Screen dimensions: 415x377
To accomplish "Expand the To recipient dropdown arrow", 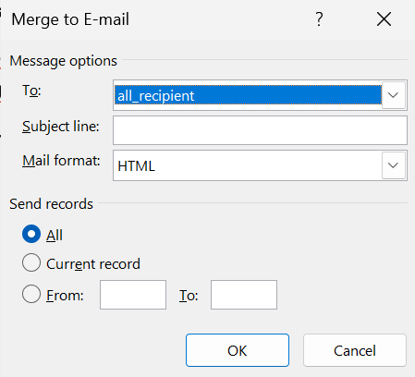I will point(394,95).
